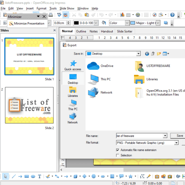Click the Spellcheck icon in toolbar
Screen dimensions: 185x185
point(59,15)
